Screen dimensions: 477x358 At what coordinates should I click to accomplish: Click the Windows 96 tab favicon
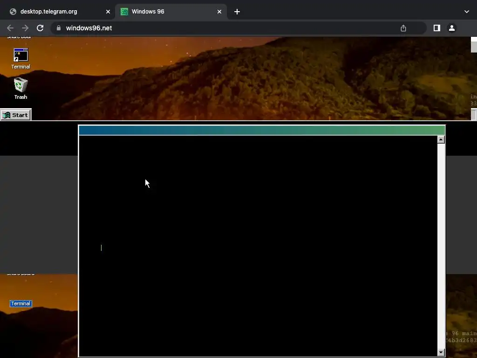point(124,12)
